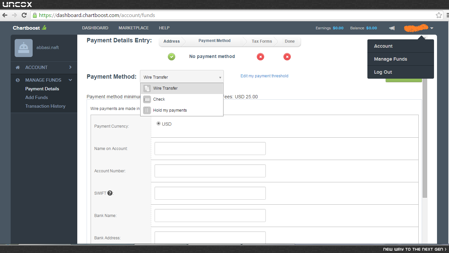The image size is (449, 253).
Task: Open the DASHBOARD navigation item
Action: [95, 28]
